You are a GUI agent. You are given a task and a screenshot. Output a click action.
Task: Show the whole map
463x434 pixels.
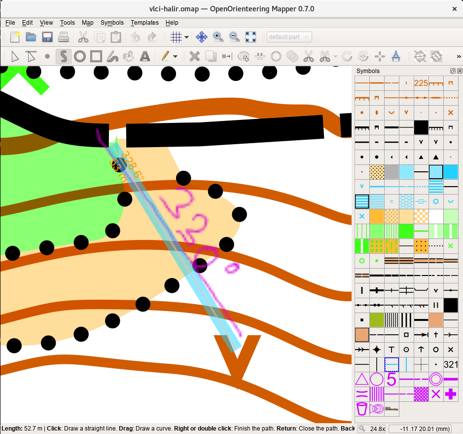[250, 37]
